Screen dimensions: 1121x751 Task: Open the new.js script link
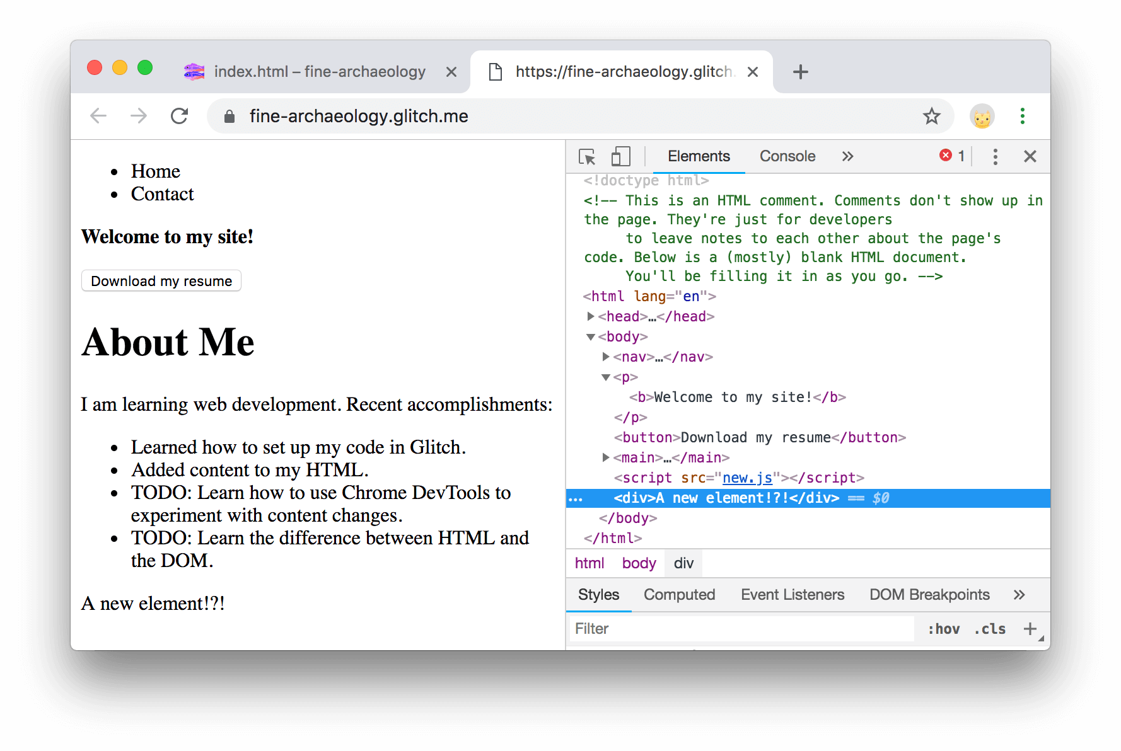click(747, 478)
